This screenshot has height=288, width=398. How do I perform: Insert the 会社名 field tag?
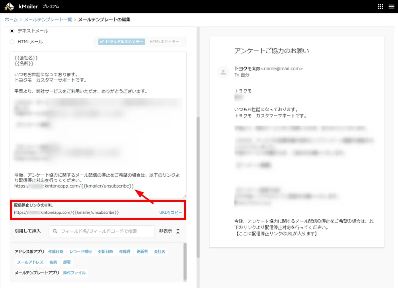click(x=160, y=251)
